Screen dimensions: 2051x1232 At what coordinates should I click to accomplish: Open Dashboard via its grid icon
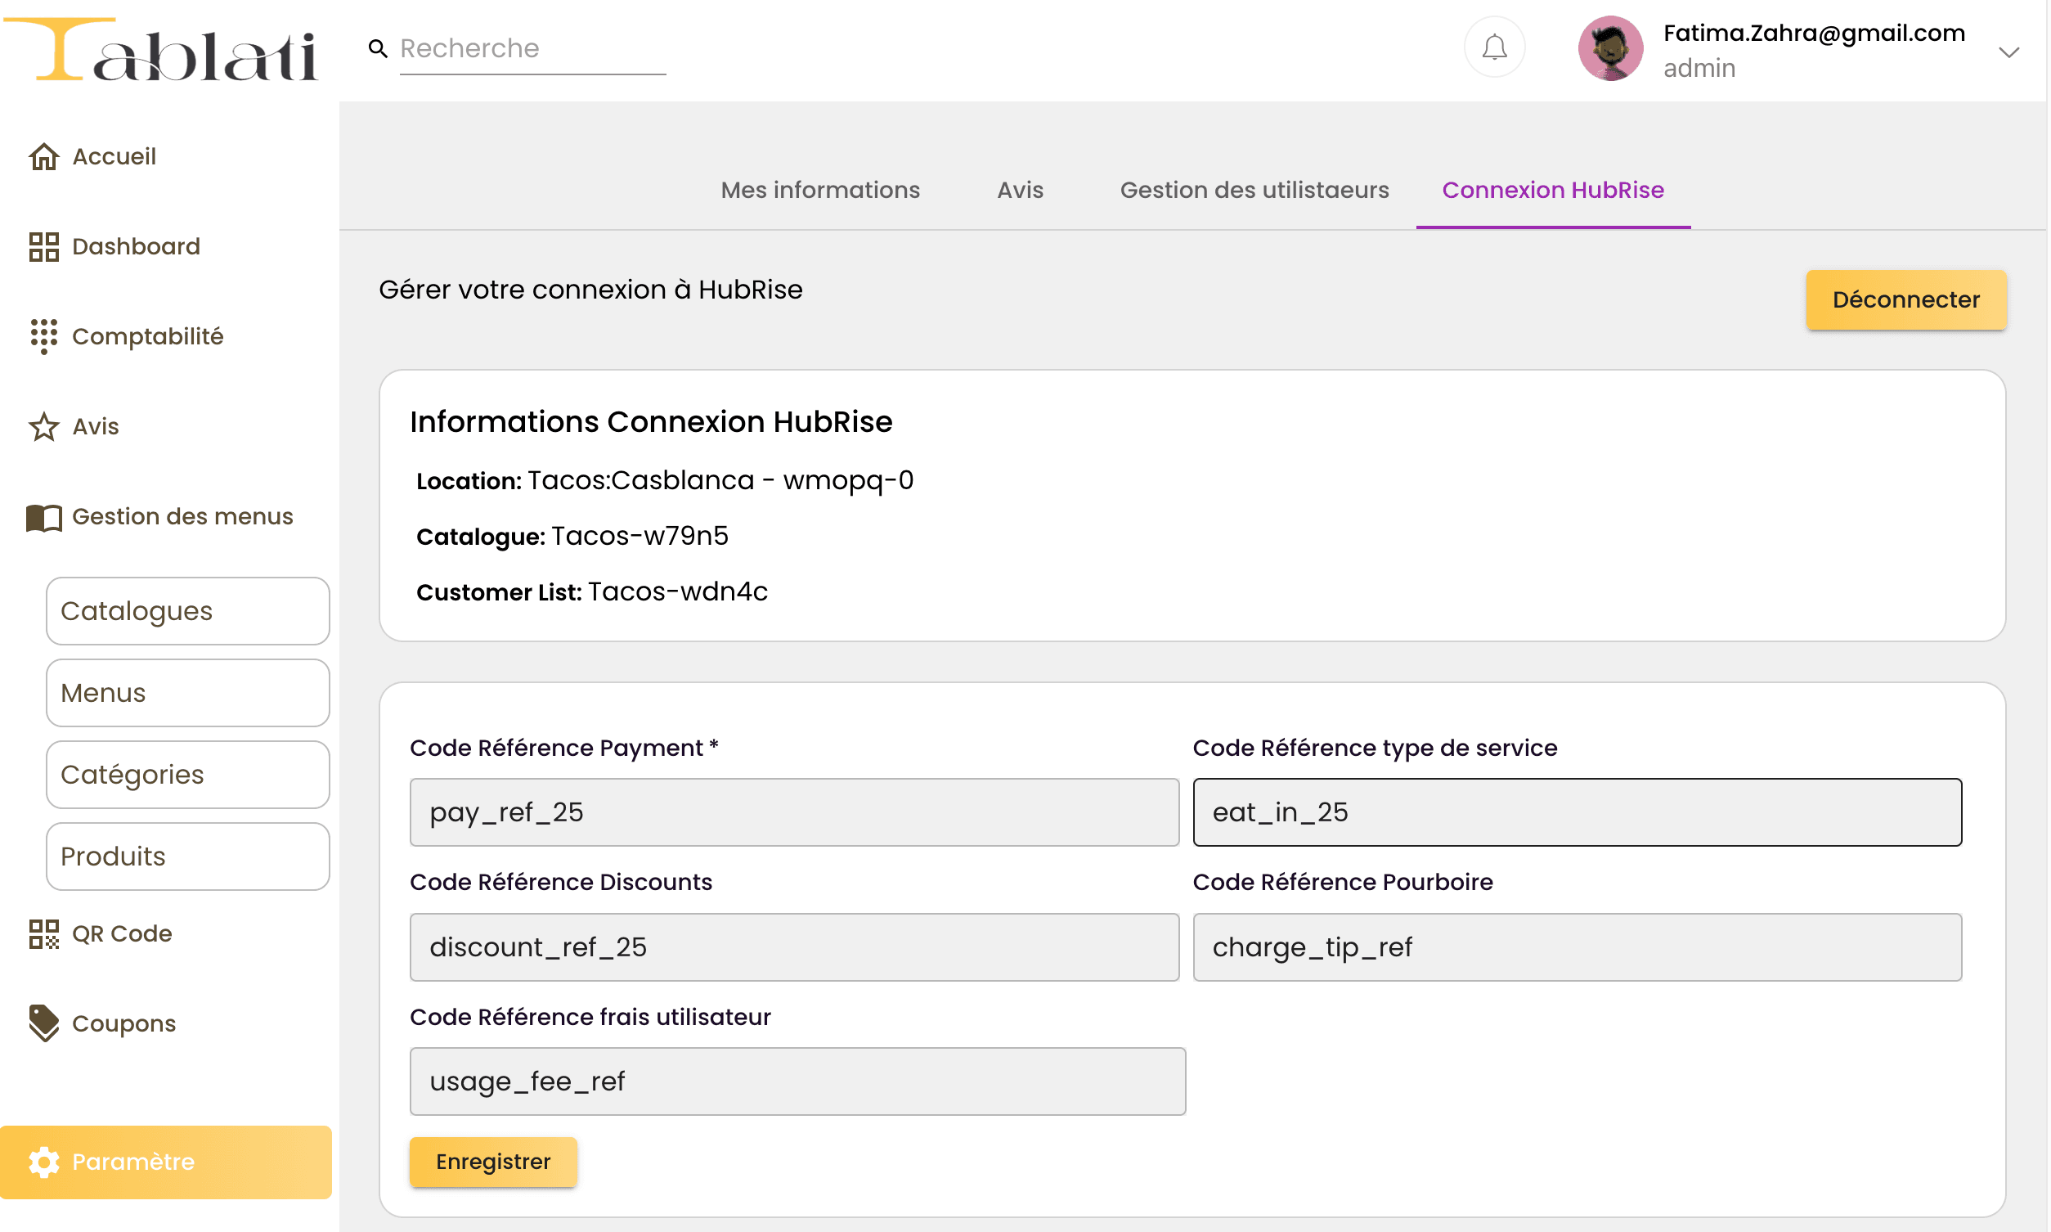pyautogui.click(x=44, y=246)
